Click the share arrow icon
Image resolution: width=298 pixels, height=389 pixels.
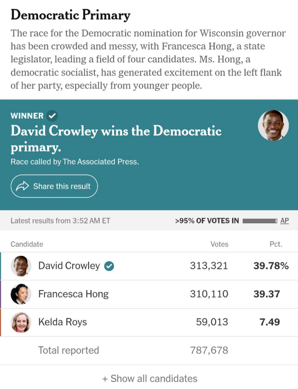22,186
